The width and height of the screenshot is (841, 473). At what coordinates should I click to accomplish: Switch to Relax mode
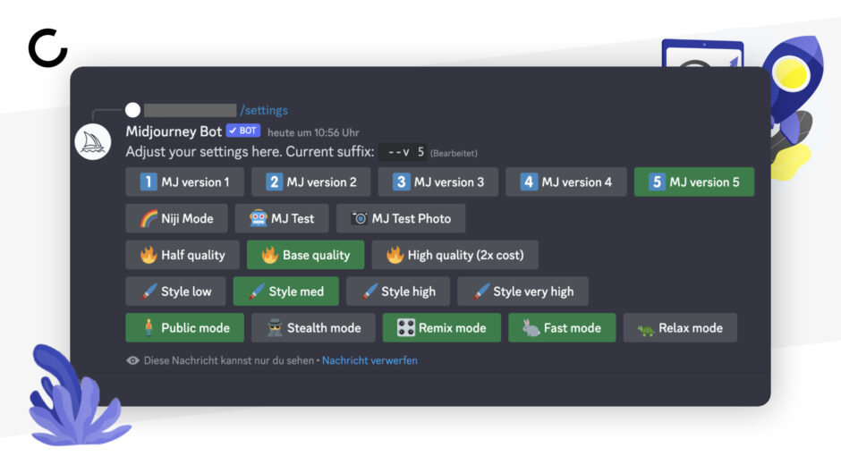pyautogui.click(x=680, y=327)
